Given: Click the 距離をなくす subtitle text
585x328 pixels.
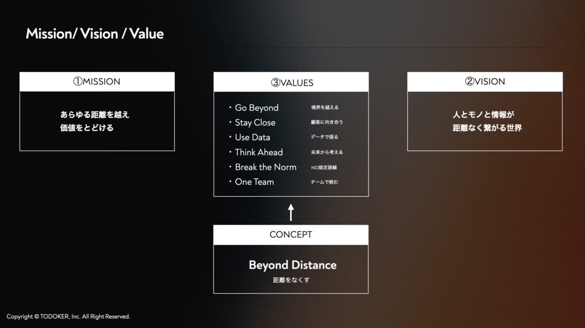Looking at the screenshot, I should tap(291, 280).
